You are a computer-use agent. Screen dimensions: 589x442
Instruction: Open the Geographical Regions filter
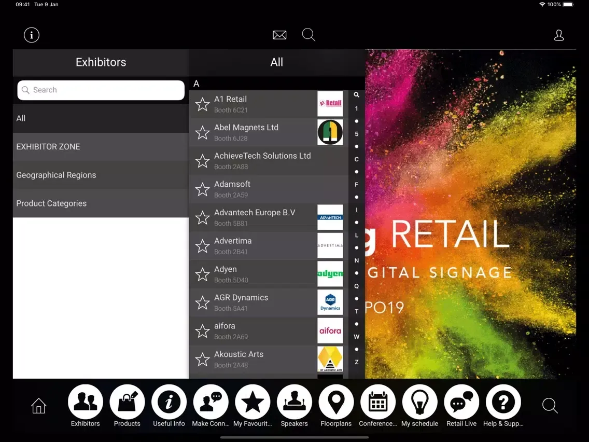point(101,175)
